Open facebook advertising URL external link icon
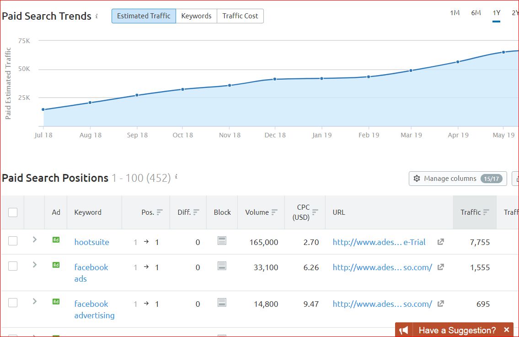Image resolution: width=519 pixels, height=337 pixels. click(x=440, y=304)
